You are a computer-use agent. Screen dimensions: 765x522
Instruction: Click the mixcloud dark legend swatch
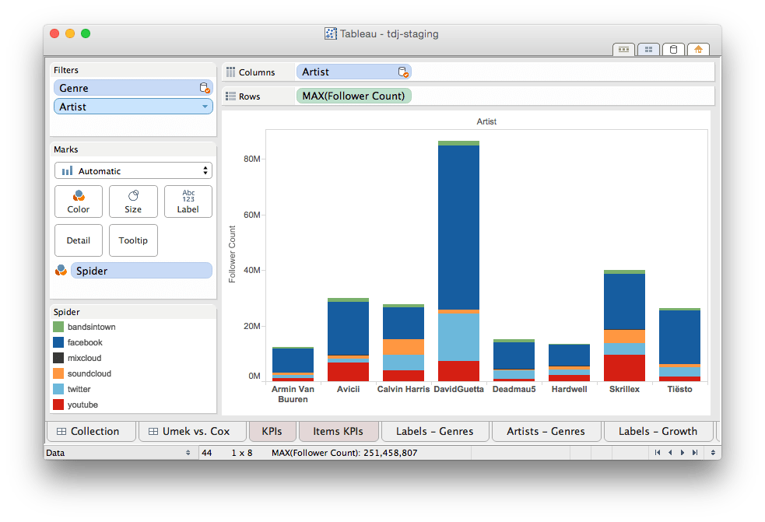58,358
